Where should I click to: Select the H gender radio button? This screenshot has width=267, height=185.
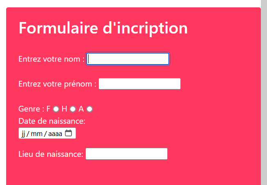(73, 109)
